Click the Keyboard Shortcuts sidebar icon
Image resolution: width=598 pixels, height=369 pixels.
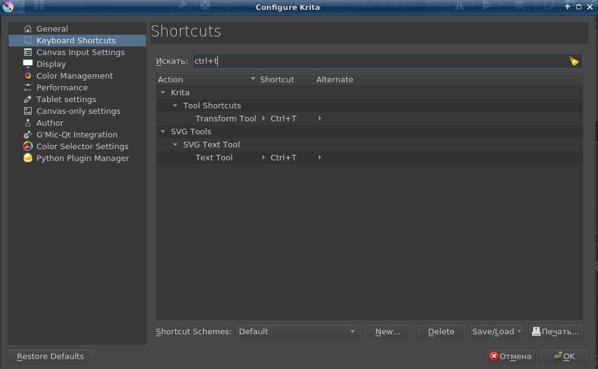click(x=27, y=40)
